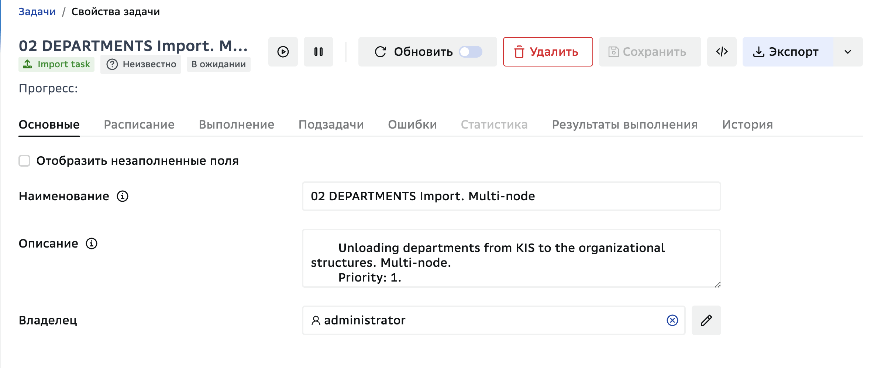Click the Экспорт button
Viewport: 874px width, 368px height.
tap(788, 52)
